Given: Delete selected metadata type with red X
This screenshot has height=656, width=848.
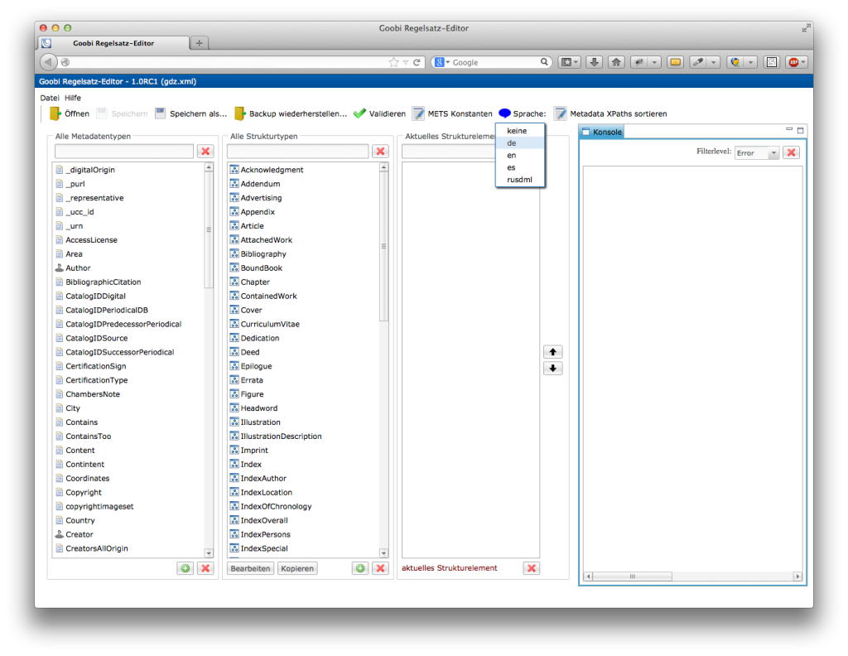Looking at the screenshot, I should 205,568.
